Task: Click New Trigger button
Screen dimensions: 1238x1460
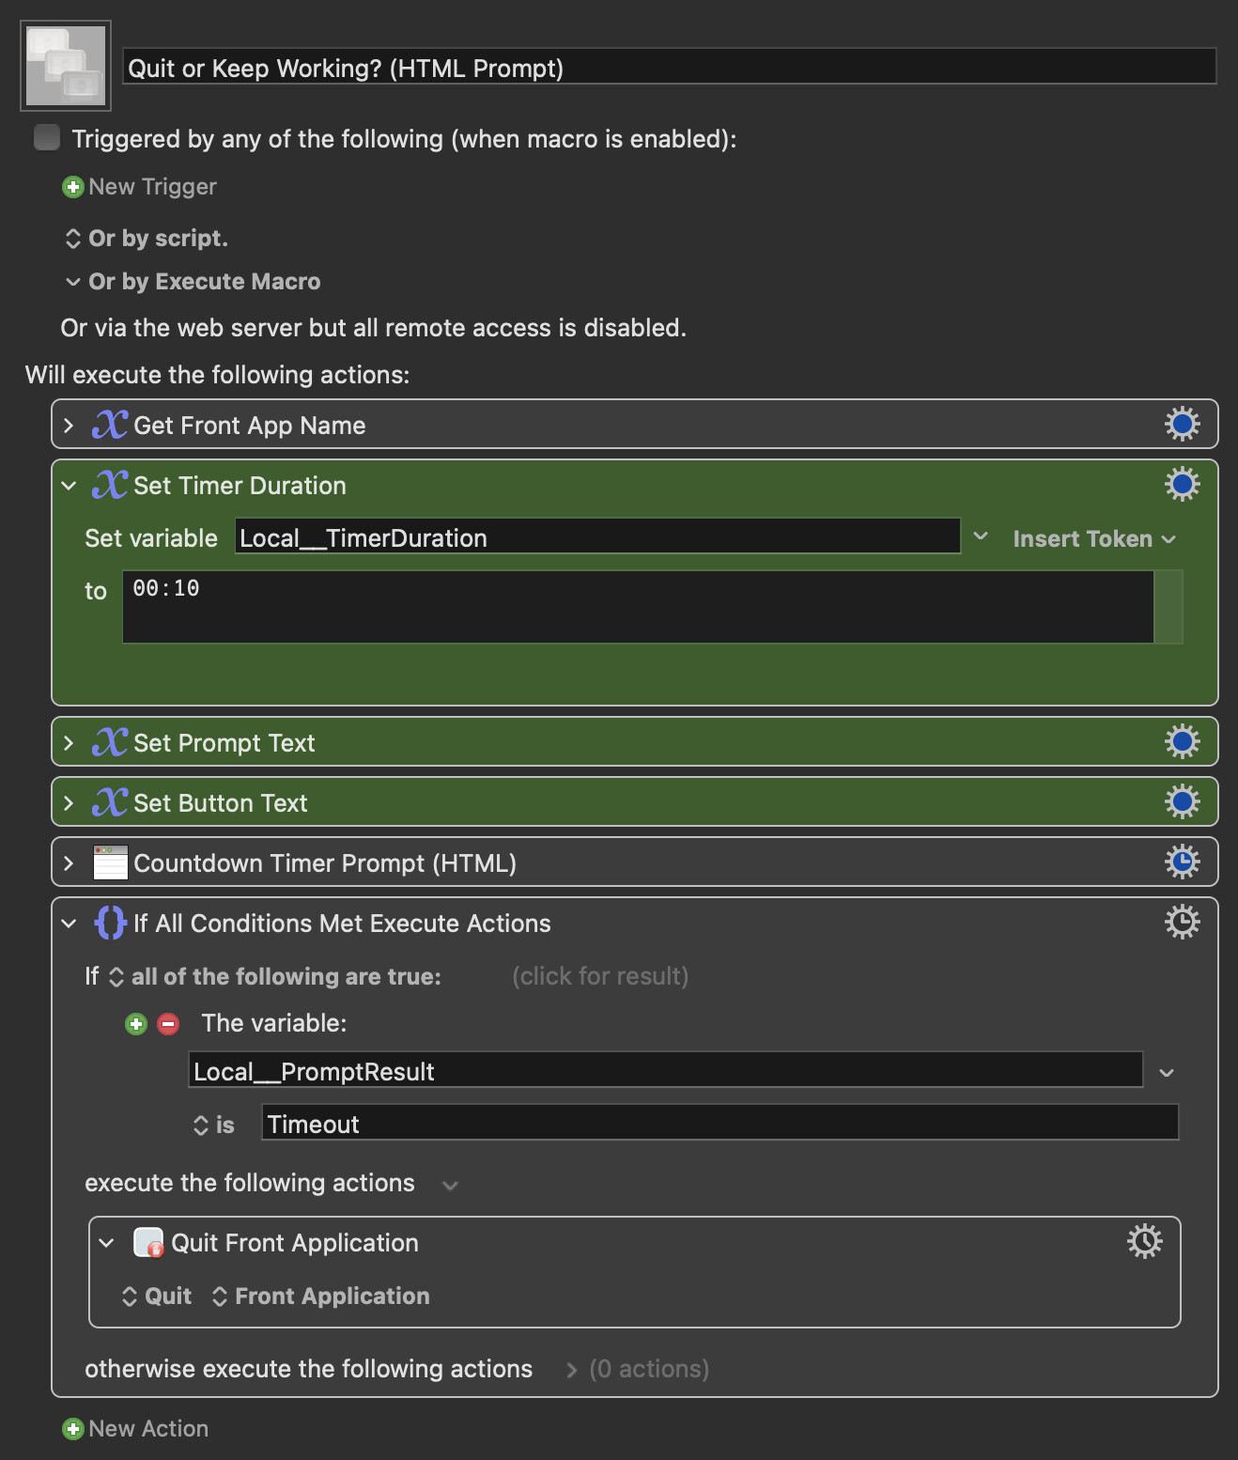Action: [x=139, y=187]
